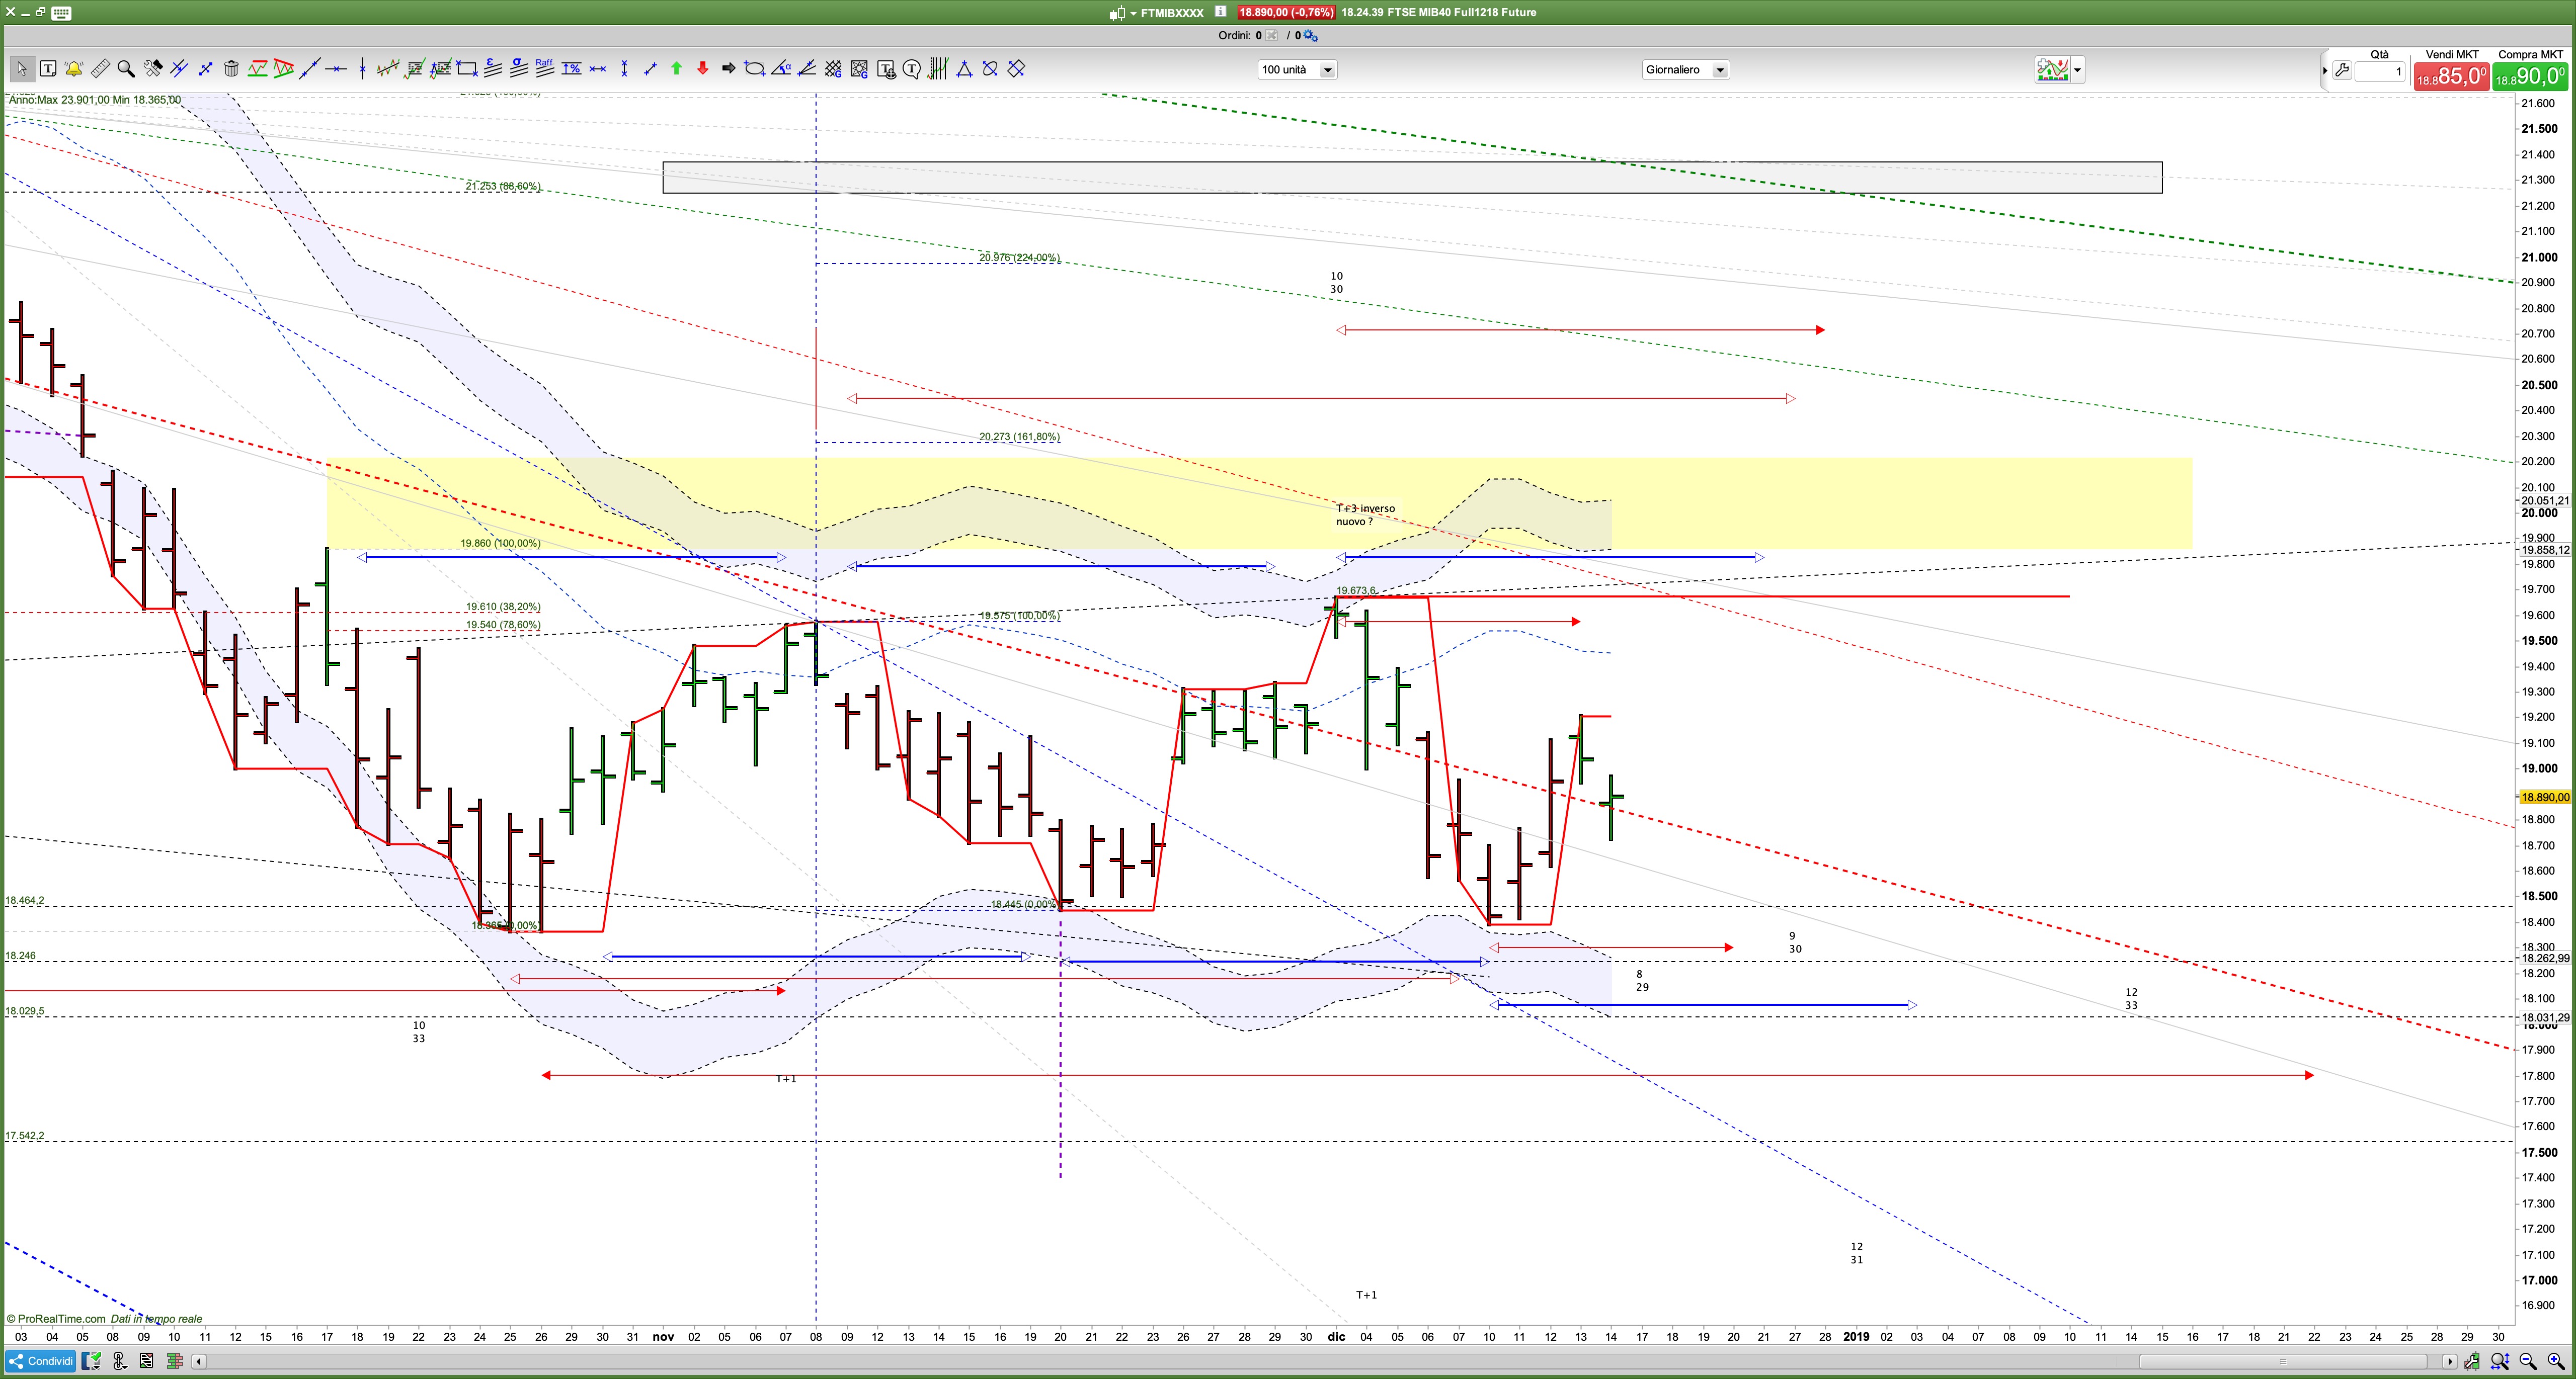Click the 2019 year label on time axis

[1856, 1337]
